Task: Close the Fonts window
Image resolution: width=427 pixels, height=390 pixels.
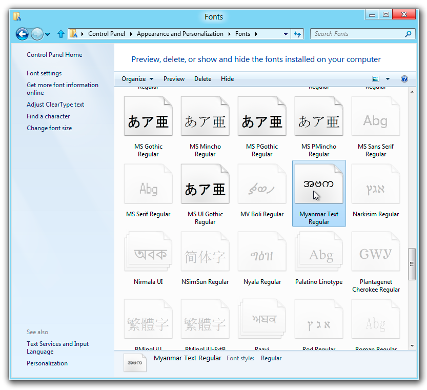Action: 404,15
